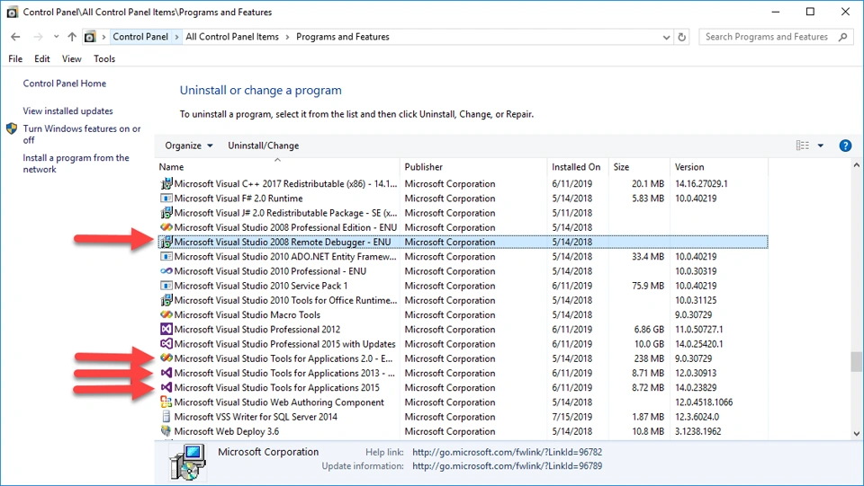864x486 pixels.
Task: Click the Visual Studio Macro Tools icon
Action: [166, 315]
